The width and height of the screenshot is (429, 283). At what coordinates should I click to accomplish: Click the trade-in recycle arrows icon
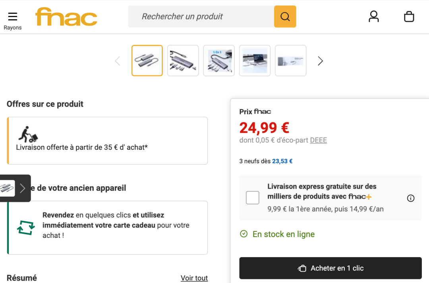26,228
